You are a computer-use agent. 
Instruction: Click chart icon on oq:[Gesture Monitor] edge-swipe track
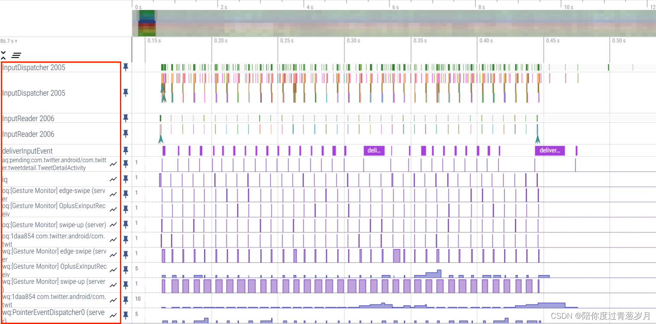tap(113, 194)
